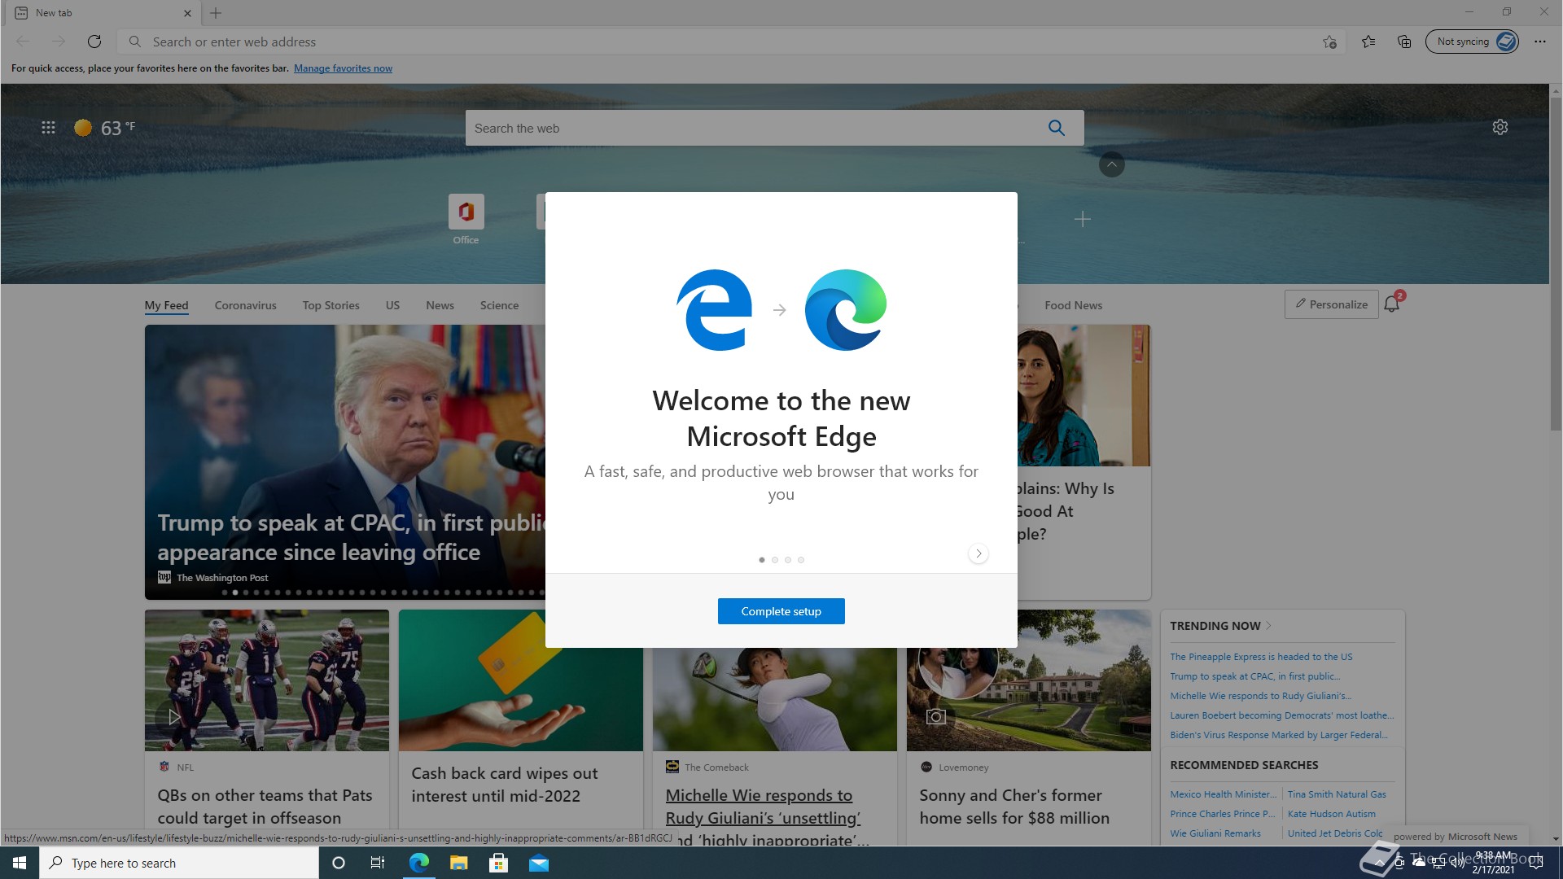This screenshot has height=879, width=1563.
Task: Open Manage favorites now link
Action: 343,68
